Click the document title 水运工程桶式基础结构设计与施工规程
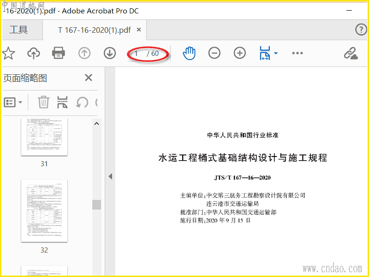Viewport: 369px width, 277px height. [243, 157]
